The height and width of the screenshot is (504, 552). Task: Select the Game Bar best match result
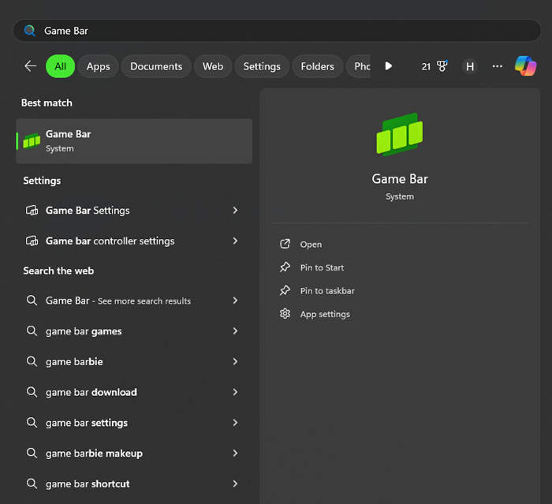134,141
